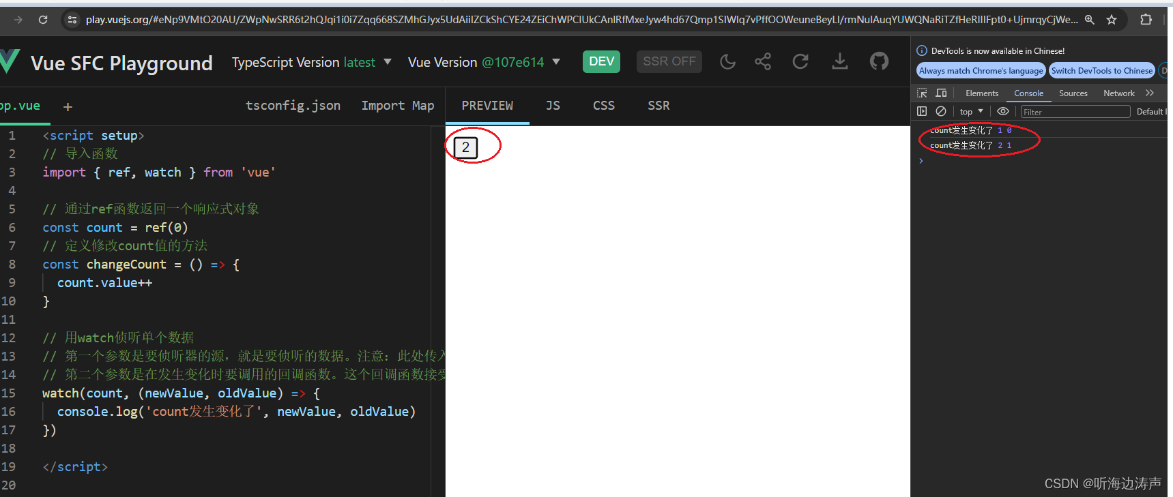
Task: Click the 'watch(count,' code line
Action: pyautogui.click(x=181, y=393)
